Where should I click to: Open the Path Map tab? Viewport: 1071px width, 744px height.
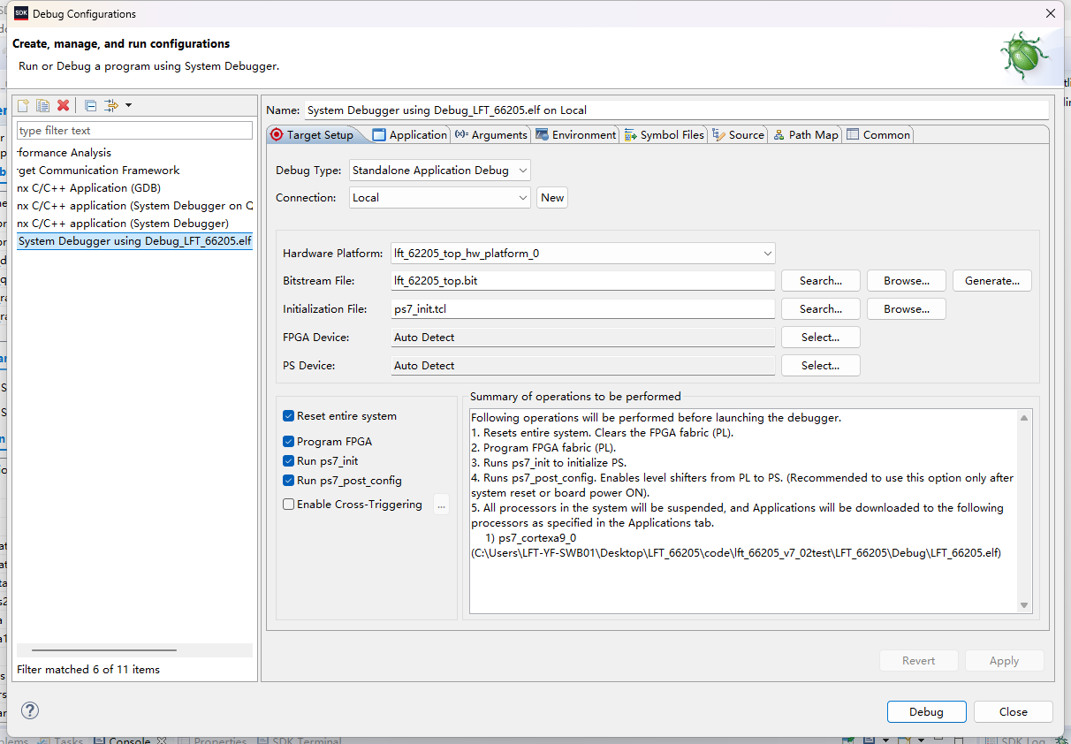point(805,135)
